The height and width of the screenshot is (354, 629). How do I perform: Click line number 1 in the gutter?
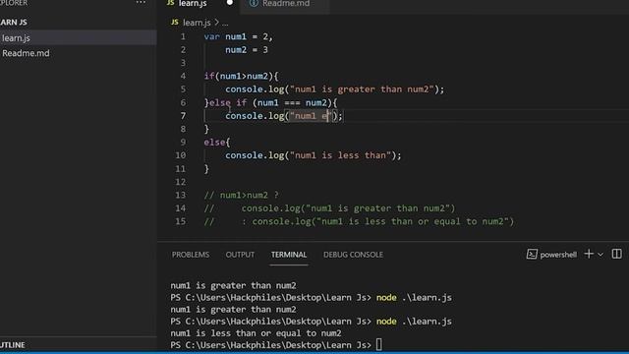coord(183,36)
